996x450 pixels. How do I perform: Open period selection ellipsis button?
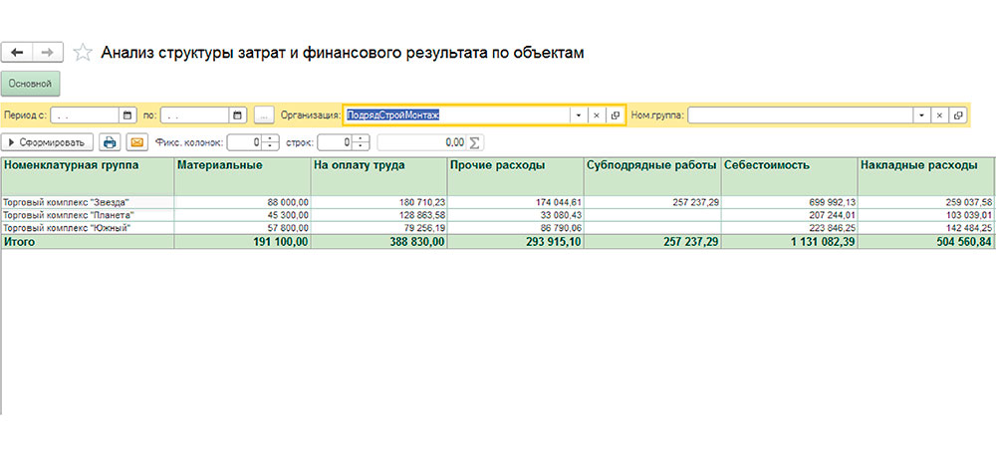point(263,114)
